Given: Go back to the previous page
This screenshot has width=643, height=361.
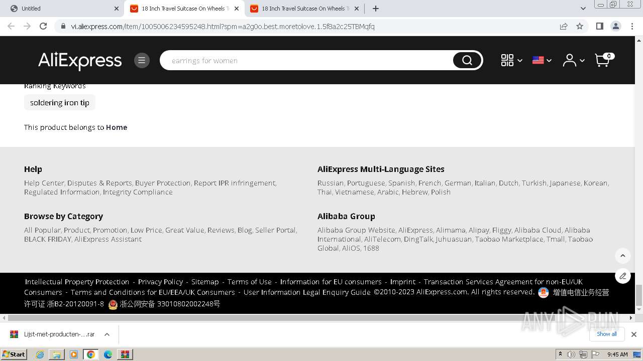Looking at the screenshot, I should click(x=11, y=26).
